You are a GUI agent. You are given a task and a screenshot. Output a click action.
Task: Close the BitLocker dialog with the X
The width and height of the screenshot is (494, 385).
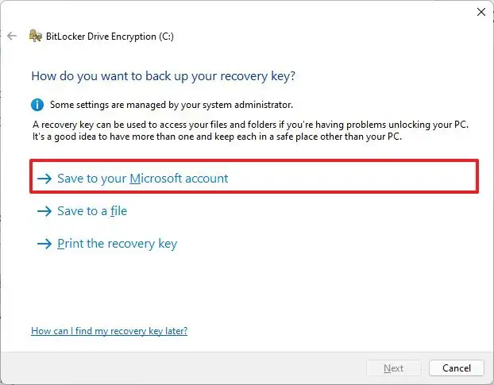(480, 12)
